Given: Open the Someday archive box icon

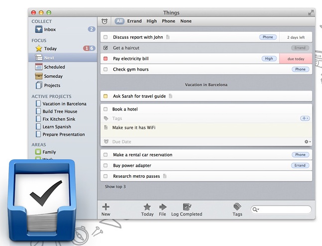Looking at the screenshot, I should [39, 76].
